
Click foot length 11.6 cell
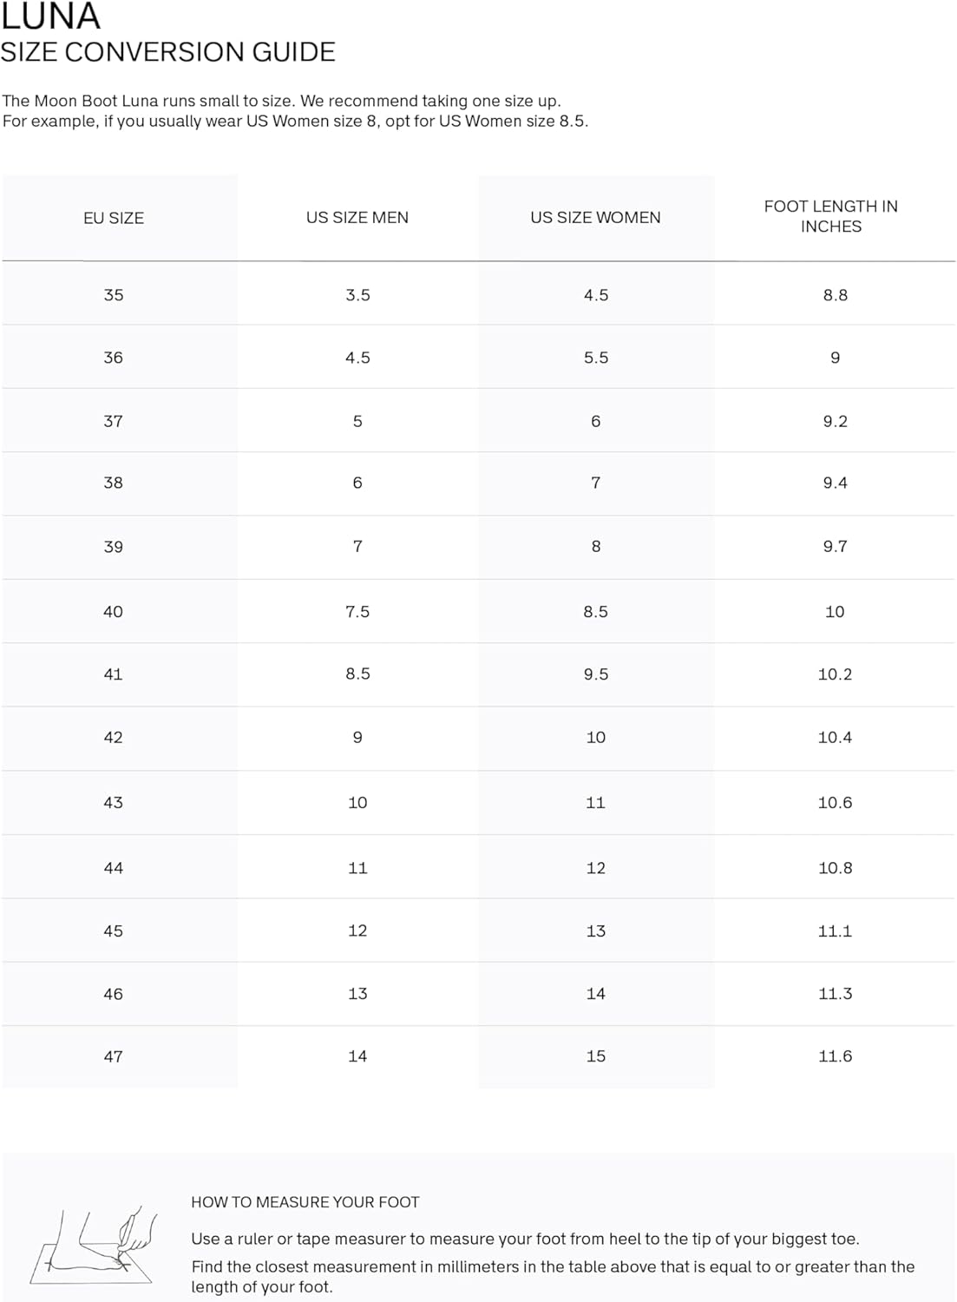pos(835,1056)
